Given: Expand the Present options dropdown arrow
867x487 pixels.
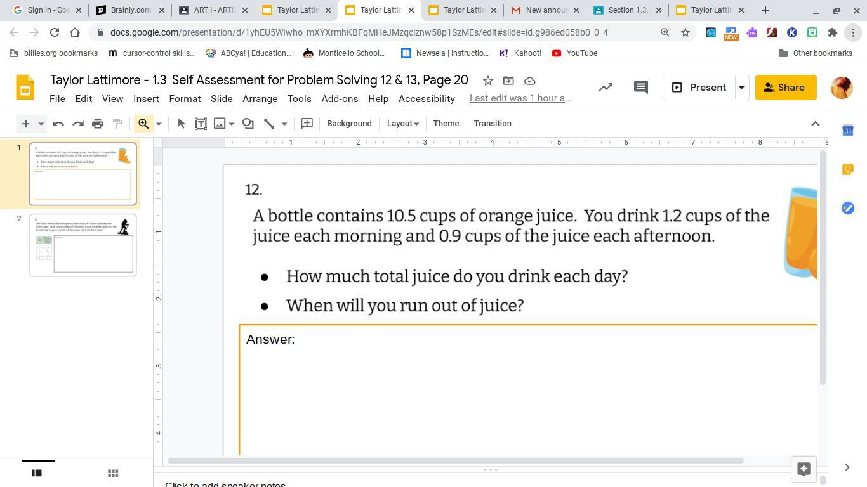Looking at the screenshot, I should [x=741, y=88].
